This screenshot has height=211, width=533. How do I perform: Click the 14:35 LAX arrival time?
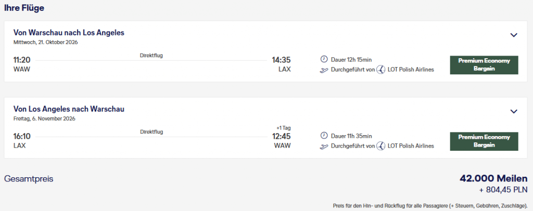point(281,60)
